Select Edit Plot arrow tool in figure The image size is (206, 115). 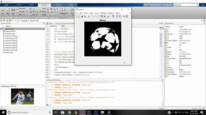point(89,16)
